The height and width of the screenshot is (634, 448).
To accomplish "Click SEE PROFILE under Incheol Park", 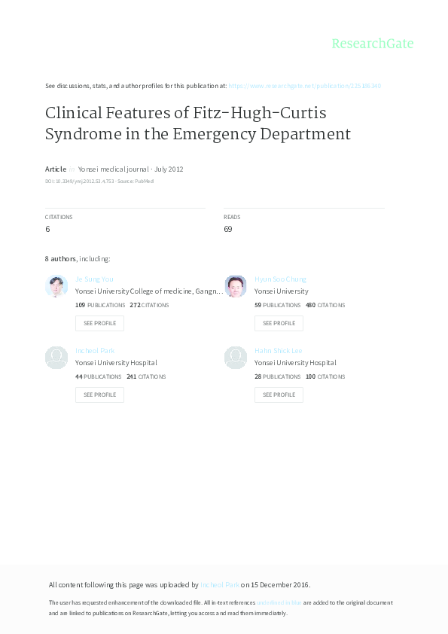I will point(99,395).
